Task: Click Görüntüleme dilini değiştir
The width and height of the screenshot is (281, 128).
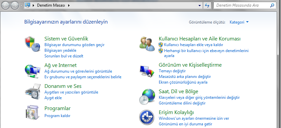Action: [x=182, y=103]
